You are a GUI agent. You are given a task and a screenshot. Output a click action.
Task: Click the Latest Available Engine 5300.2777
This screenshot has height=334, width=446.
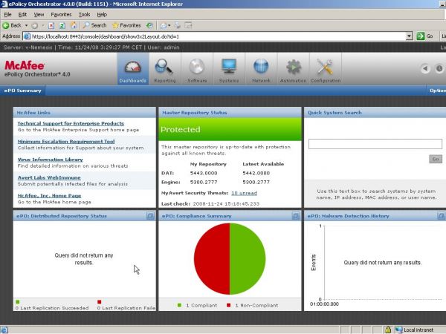coord(256,182)
